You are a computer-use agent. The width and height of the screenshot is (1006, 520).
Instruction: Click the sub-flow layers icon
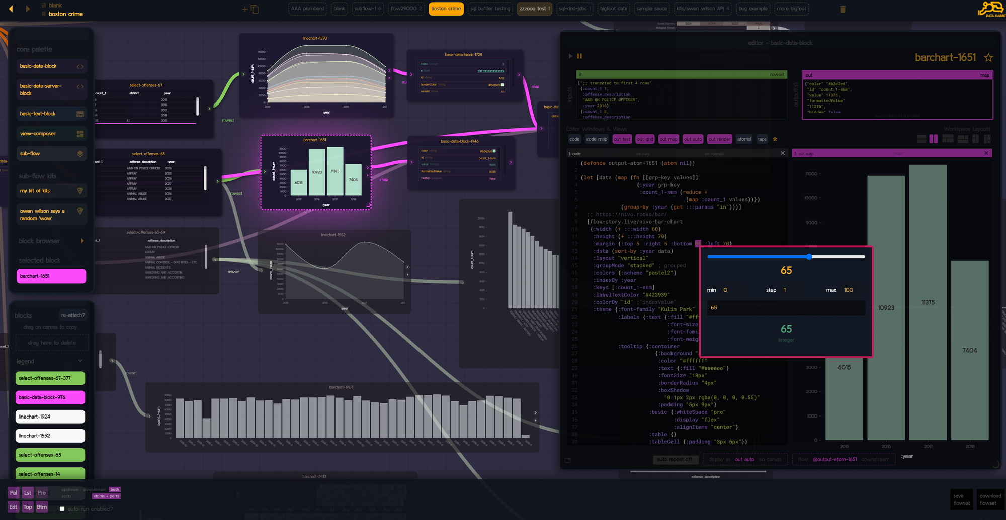pos(80,153)
